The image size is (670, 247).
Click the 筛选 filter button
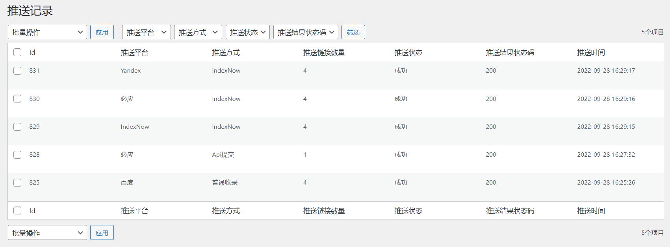[353, 32]
